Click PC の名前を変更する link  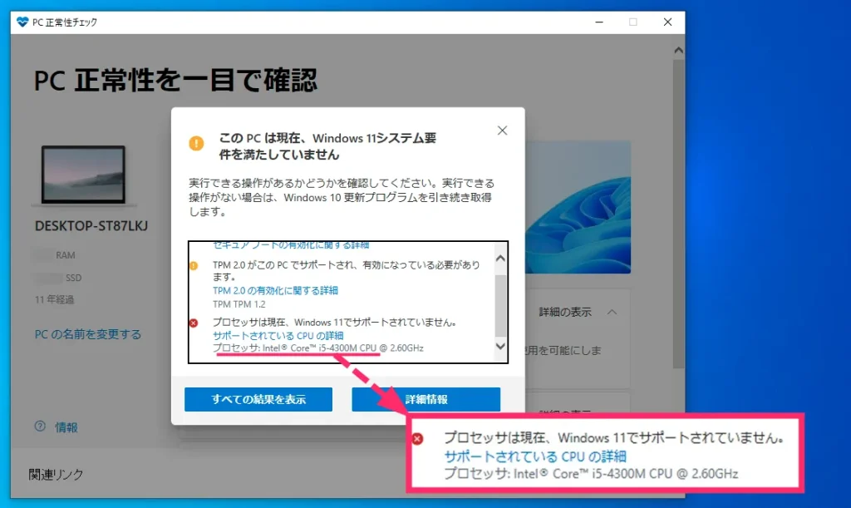[88, 334]
